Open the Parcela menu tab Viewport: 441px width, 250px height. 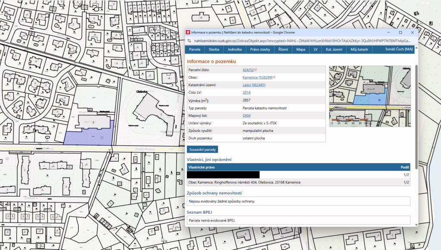[195, 49]
